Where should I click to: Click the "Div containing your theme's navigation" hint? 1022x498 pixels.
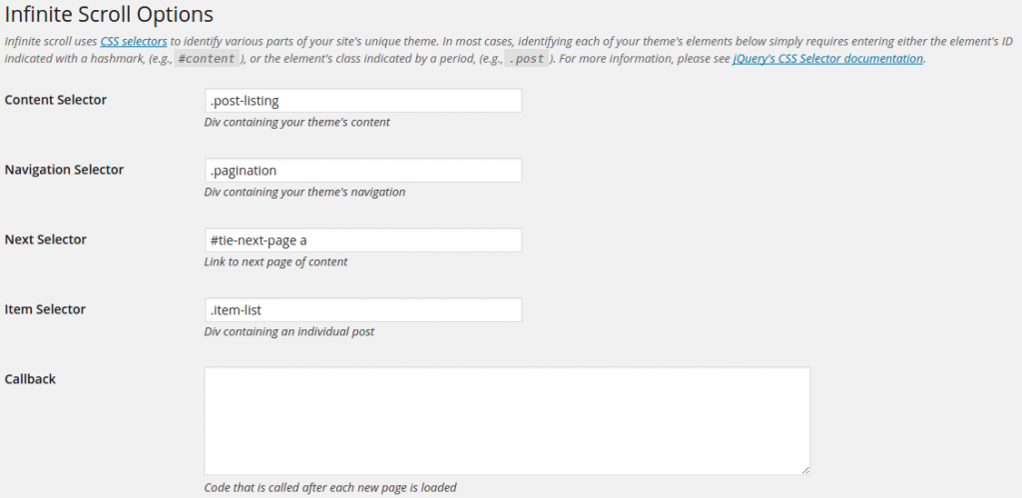click(x=305, y=192)
